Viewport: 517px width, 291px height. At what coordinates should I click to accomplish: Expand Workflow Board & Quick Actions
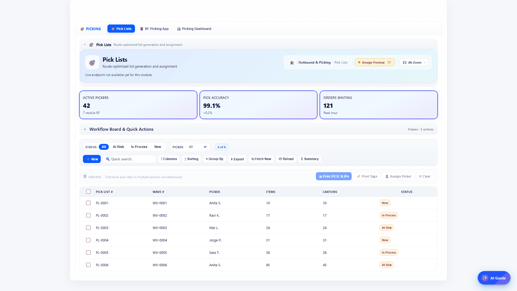(x=258, y=129)
